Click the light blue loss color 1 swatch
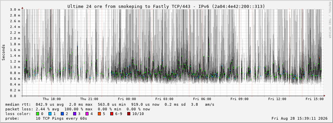This screenshot has height=123, width=333. tap(50, 114)
